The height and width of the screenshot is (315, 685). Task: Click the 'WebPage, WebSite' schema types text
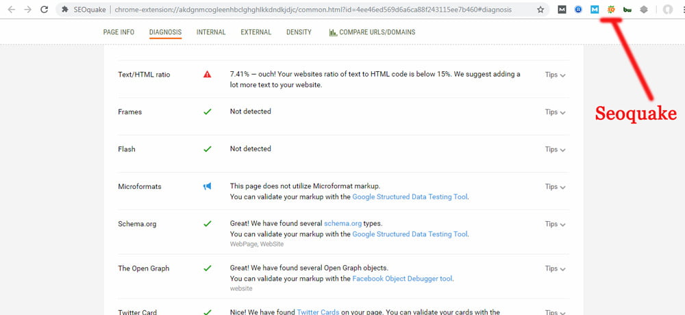tap(257, 244)
